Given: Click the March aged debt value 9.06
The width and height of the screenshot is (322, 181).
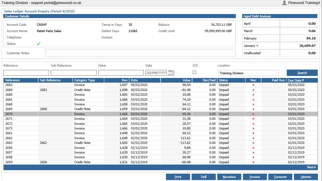Looking at the screenshot, I should [312, 31].
